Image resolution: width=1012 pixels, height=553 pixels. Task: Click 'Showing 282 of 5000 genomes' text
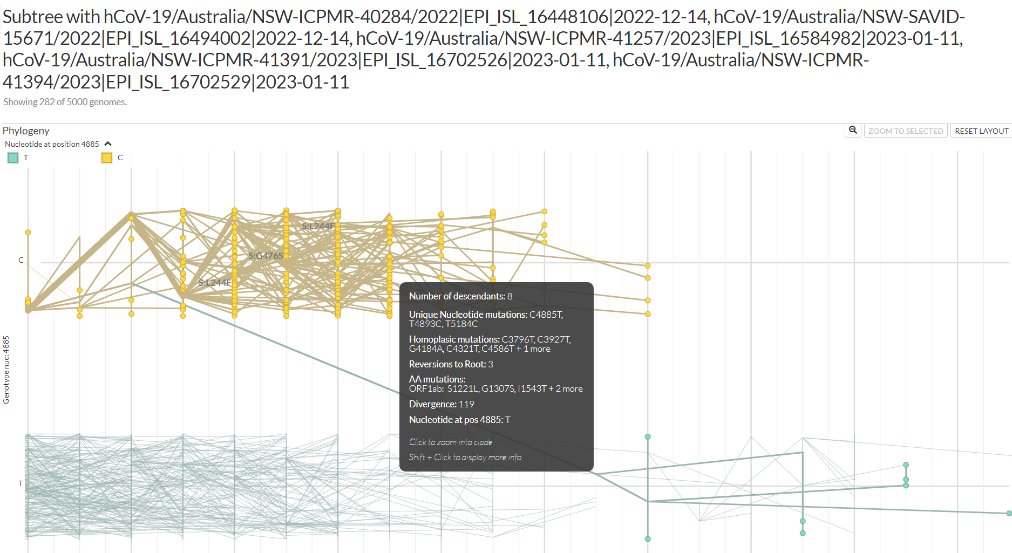pos(64,101)
